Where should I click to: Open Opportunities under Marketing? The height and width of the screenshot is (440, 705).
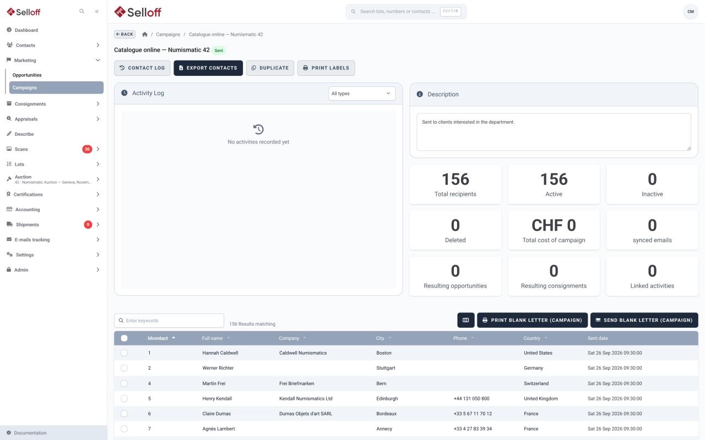[27, 75]
